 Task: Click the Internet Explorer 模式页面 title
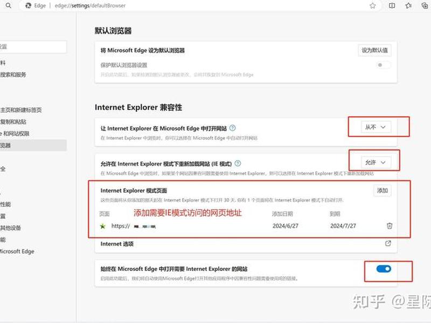pos(134,191)
